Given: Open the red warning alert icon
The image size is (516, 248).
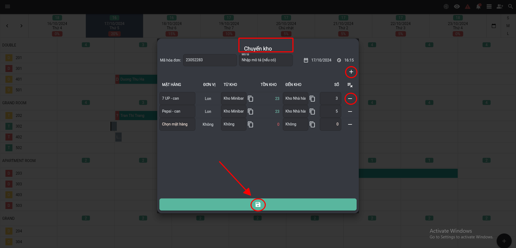Looking at the screenshot, I should click(x=468, y=6).
